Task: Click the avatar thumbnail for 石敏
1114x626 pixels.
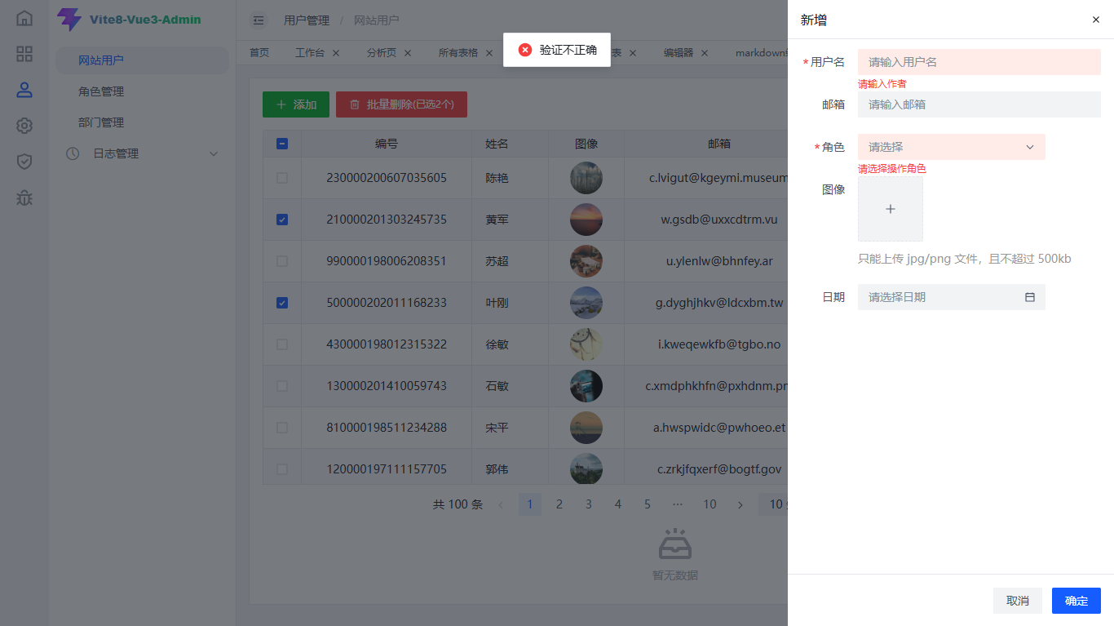Action: pyautogui.click(x=586, y=386)
